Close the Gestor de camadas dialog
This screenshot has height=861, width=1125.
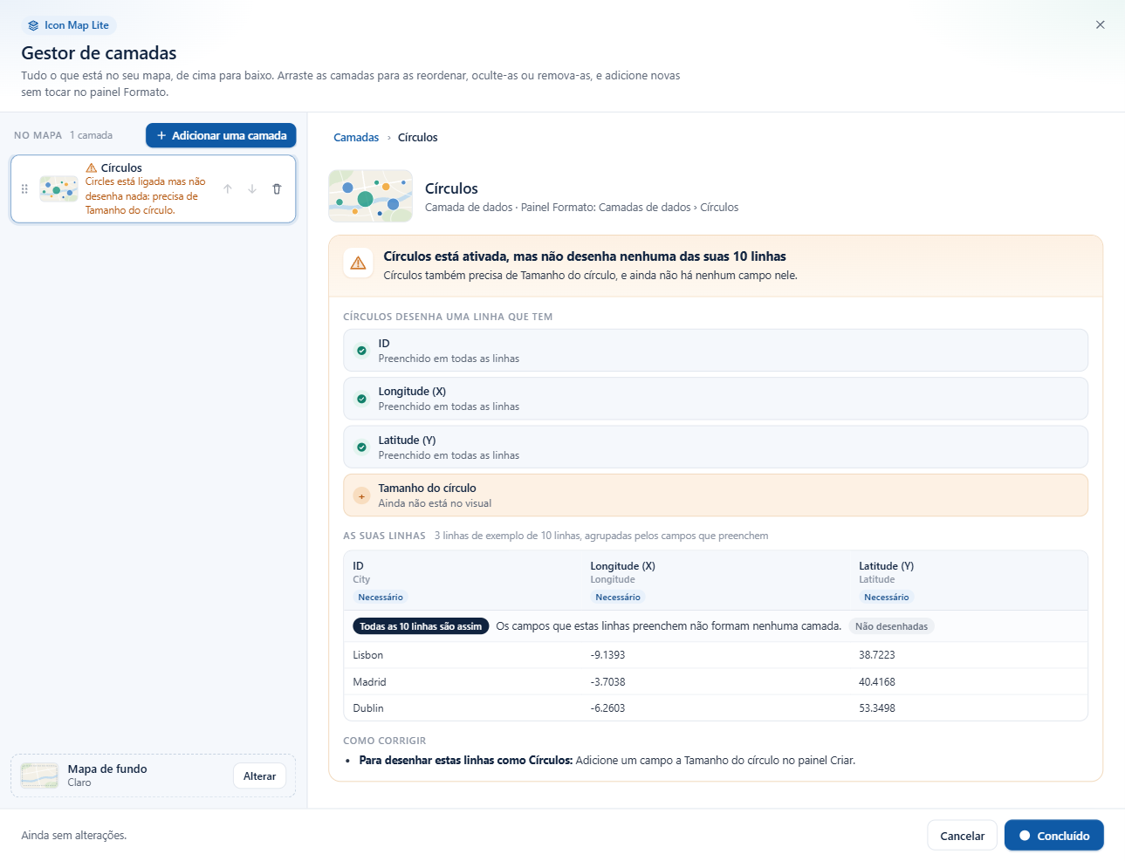(x=1100, y=24)
